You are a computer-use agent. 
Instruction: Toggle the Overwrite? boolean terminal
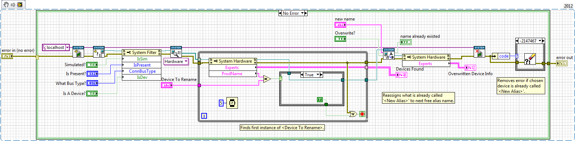[x=340, y=39]
